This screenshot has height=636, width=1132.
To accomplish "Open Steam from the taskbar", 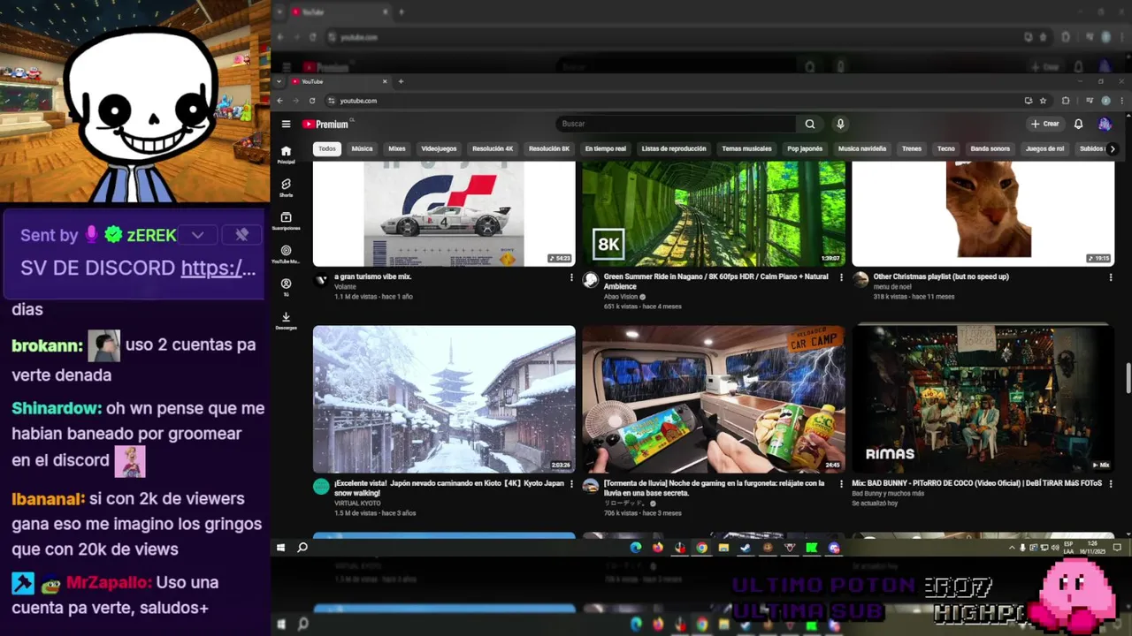I will click(746, 548).
